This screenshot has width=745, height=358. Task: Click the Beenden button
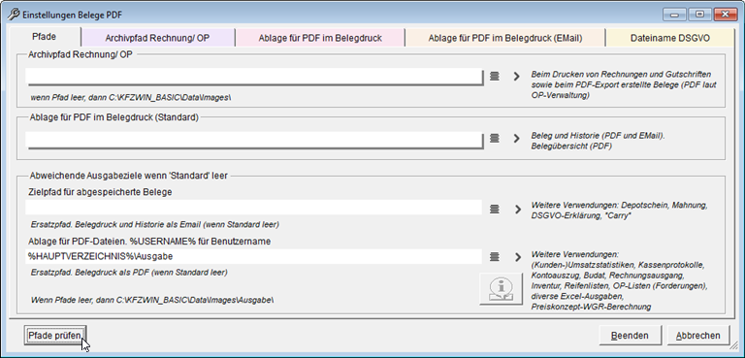pyautogui.click(x=630, y=336)
